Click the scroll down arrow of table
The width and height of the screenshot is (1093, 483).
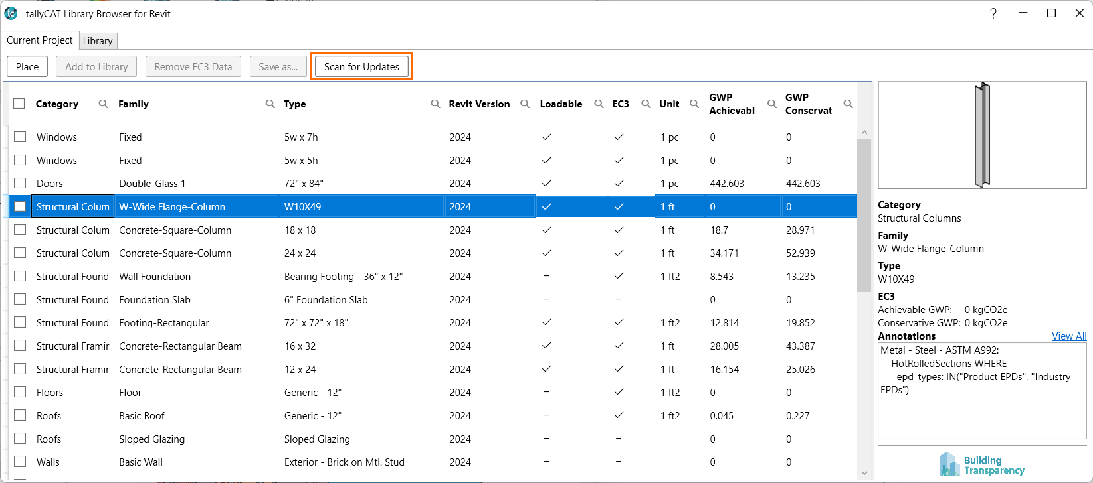(864, 473)
